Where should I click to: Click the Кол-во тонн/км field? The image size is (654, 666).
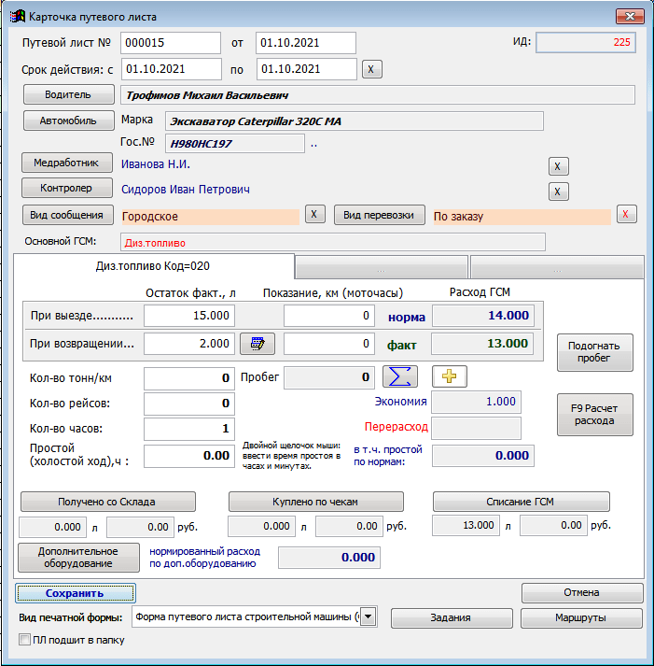point(189,378)
